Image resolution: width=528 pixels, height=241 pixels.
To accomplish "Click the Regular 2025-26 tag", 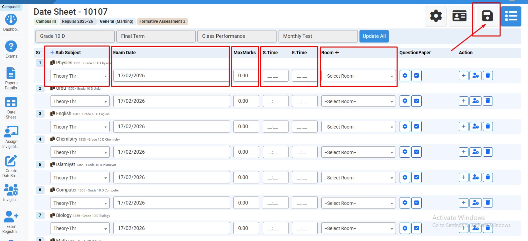I will (x=78, y=21).
